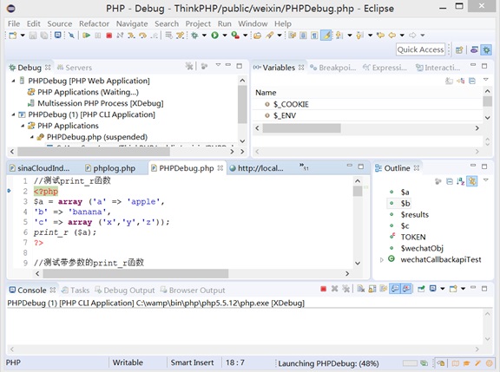Open the Refactor menu
Screen dimensions: 500x372
(94, 24)
